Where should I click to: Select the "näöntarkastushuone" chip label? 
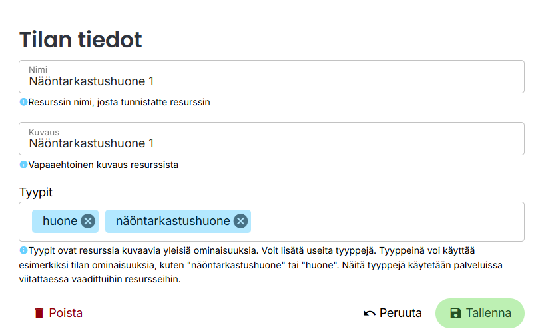tap(172, 221)
